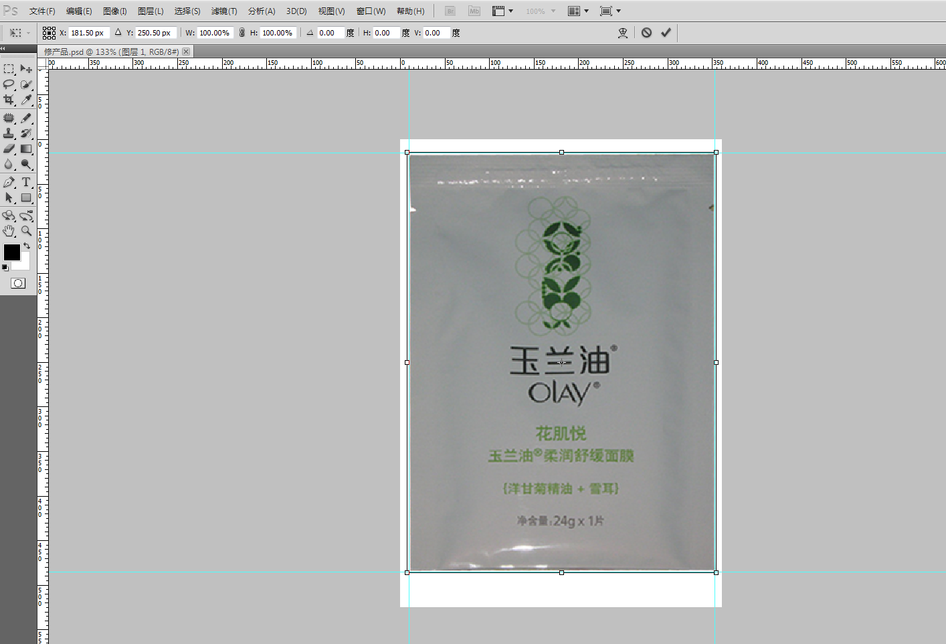Cancel the transform
The image size is (946, 644).
[646, 33]
